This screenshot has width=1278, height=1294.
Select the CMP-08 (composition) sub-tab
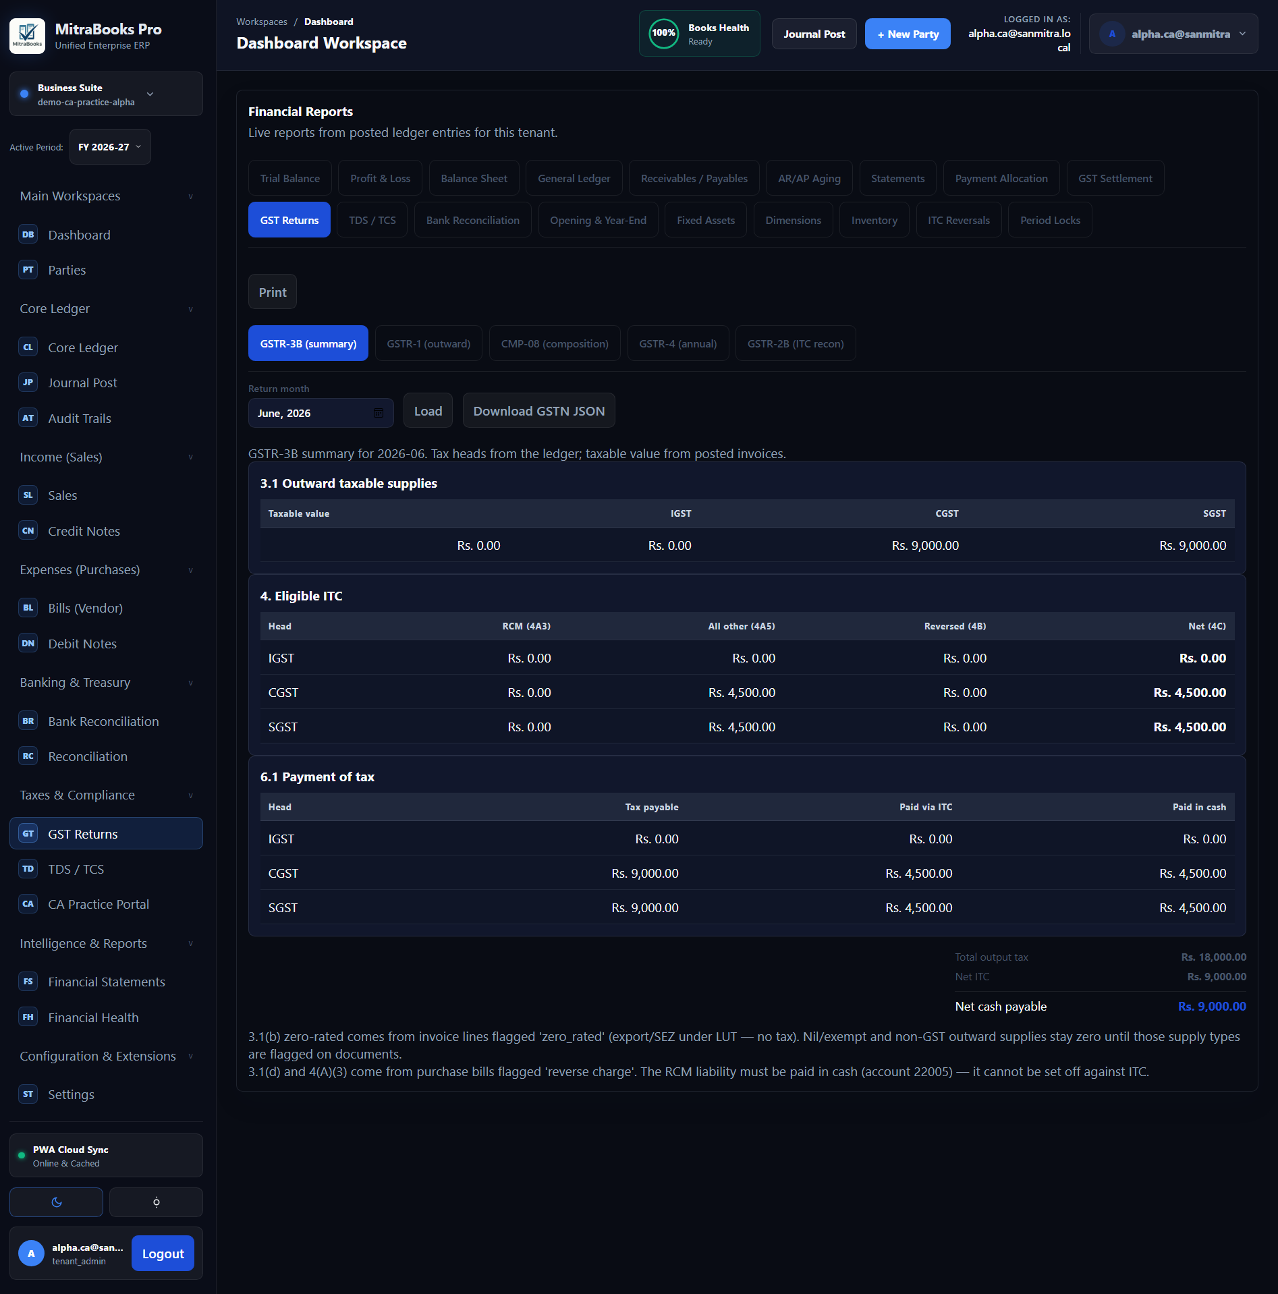555,343
